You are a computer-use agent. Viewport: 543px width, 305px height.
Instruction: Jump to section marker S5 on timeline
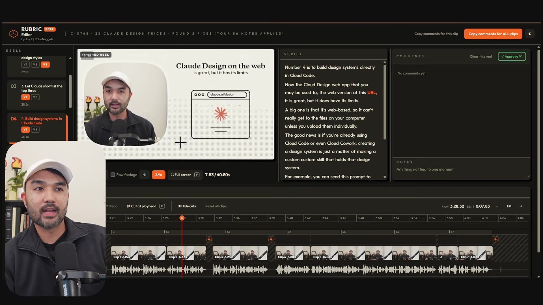(x=343, y=232)
